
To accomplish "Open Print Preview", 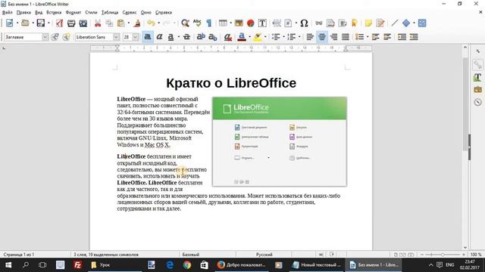I will pos(83,23).
